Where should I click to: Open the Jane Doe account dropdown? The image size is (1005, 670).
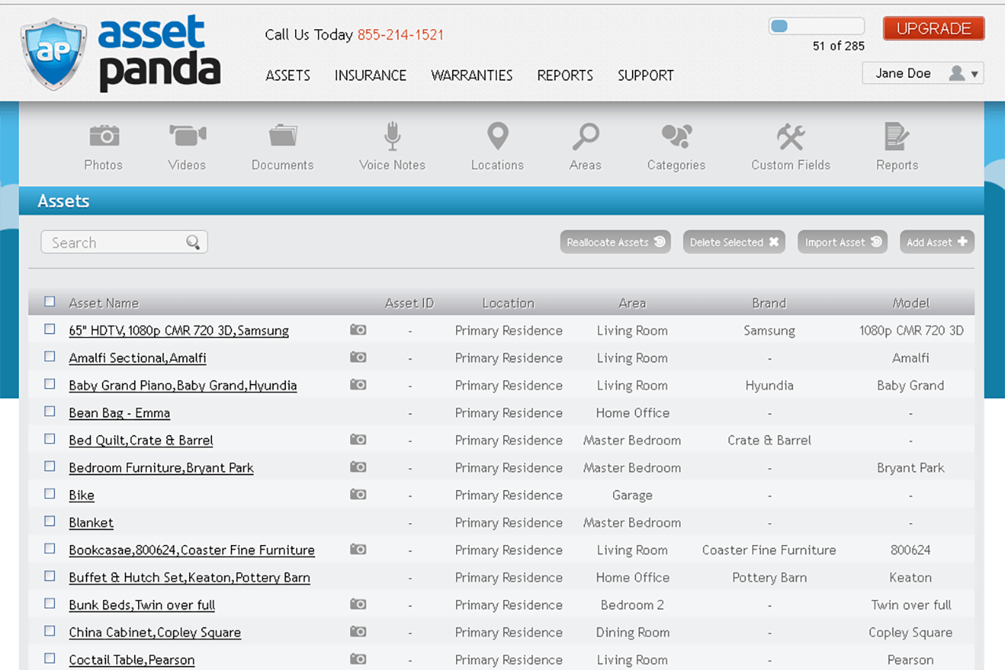(x=923, y=73)
